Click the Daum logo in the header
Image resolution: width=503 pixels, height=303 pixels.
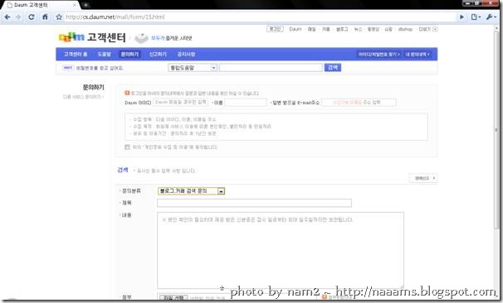pos(71,37)
